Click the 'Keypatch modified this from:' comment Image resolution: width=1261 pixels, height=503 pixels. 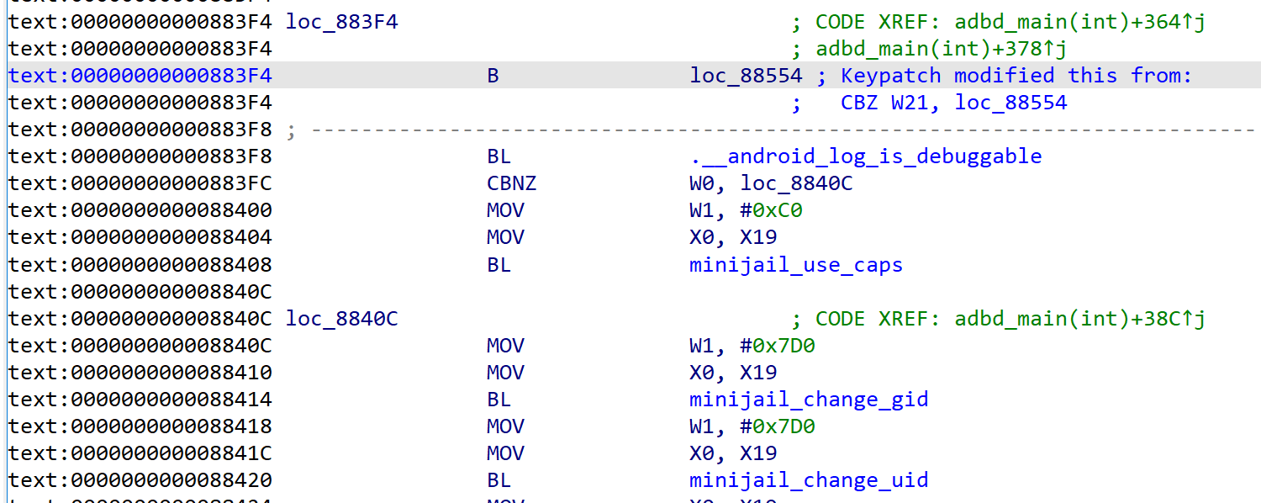pos(1016,76)
